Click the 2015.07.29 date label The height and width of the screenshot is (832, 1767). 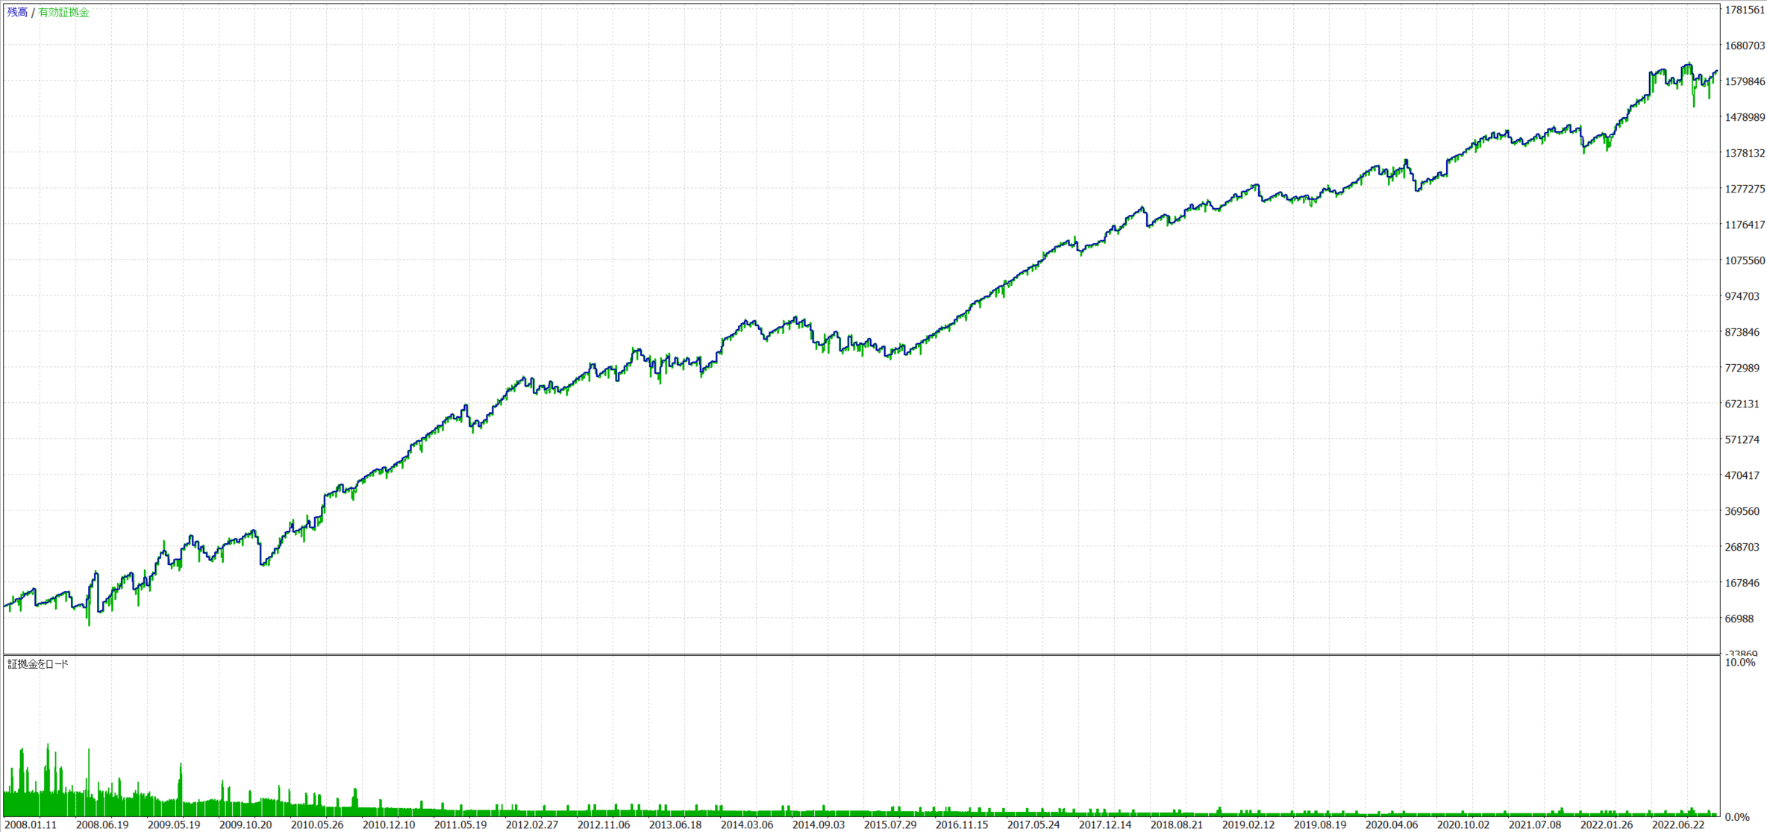pyautogui.click(x=890, y=825)
